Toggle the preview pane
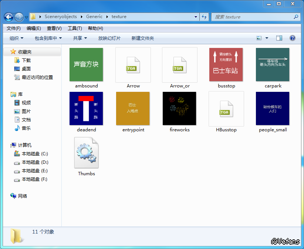304x249 pixels. pyautogui.click(x=279, y=38)
